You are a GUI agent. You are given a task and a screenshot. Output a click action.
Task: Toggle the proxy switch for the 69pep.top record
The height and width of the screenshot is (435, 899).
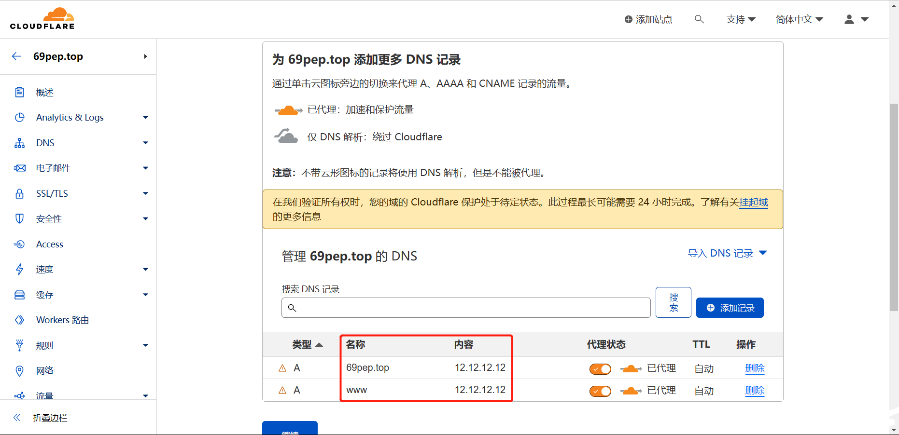[x=600, y=369]
